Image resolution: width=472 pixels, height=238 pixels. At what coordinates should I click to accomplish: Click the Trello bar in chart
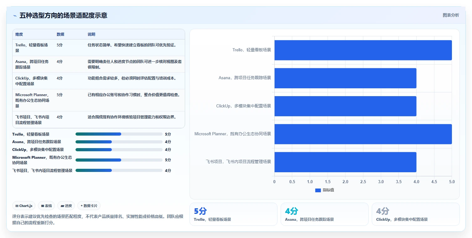coord(363,50)
